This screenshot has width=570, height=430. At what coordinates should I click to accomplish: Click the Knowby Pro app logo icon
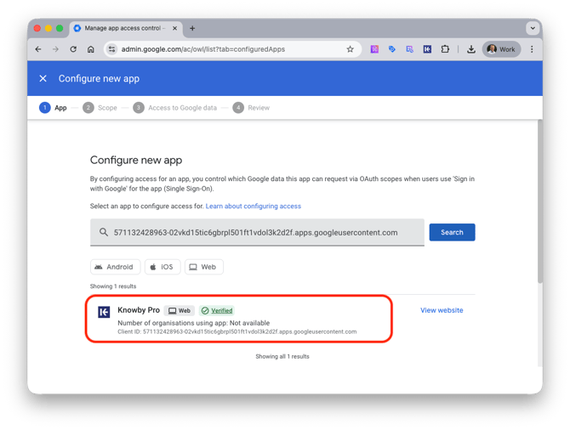point(104,312)
